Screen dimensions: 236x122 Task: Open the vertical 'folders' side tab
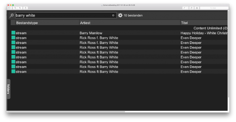coord(9,89)
